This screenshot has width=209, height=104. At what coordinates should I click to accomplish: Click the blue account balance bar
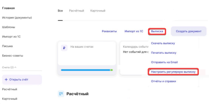tap(85, 70)
